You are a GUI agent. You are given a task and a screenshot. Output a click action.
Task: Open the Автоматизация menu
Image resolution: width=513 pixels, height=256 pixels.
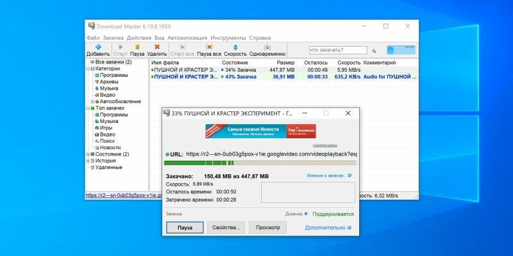[187, 38]
